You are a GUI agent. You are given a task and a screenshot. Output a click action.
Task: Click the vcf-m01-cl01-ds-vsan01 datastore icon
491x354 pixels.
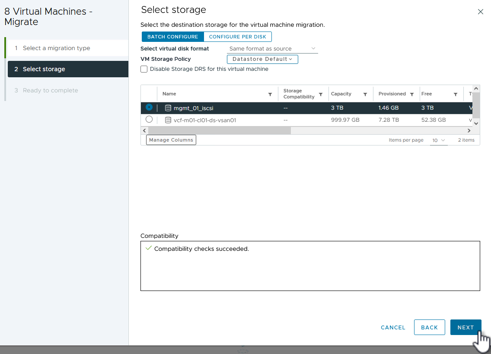[168, 120]
